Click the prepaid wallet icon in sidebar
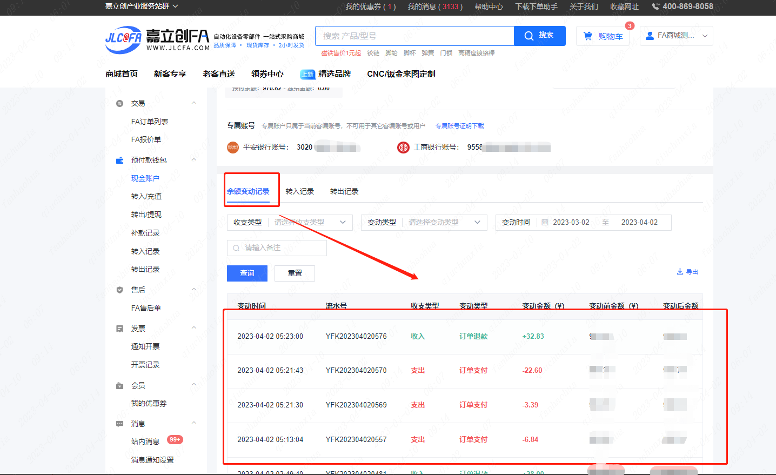This screenshot has height=475, width=776. pyautogui.click(x=120, y=160)
